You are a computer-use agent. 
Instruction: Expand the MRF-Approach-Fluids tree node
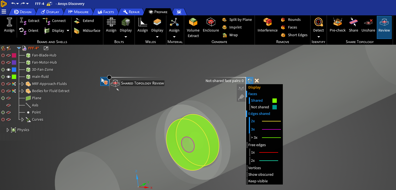tap(23, 84)
